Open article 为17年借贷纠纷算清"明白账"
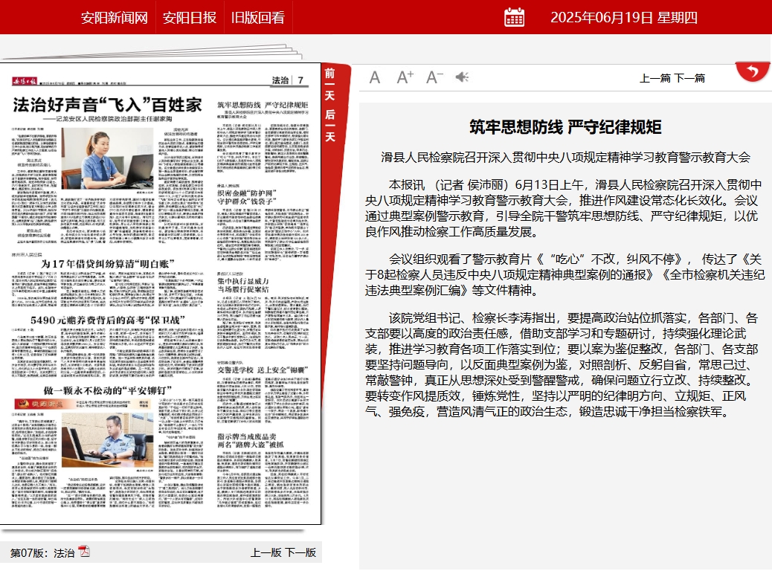Image resolution: width=772 pixels, height=571 pixels. [x=107, y=264]
